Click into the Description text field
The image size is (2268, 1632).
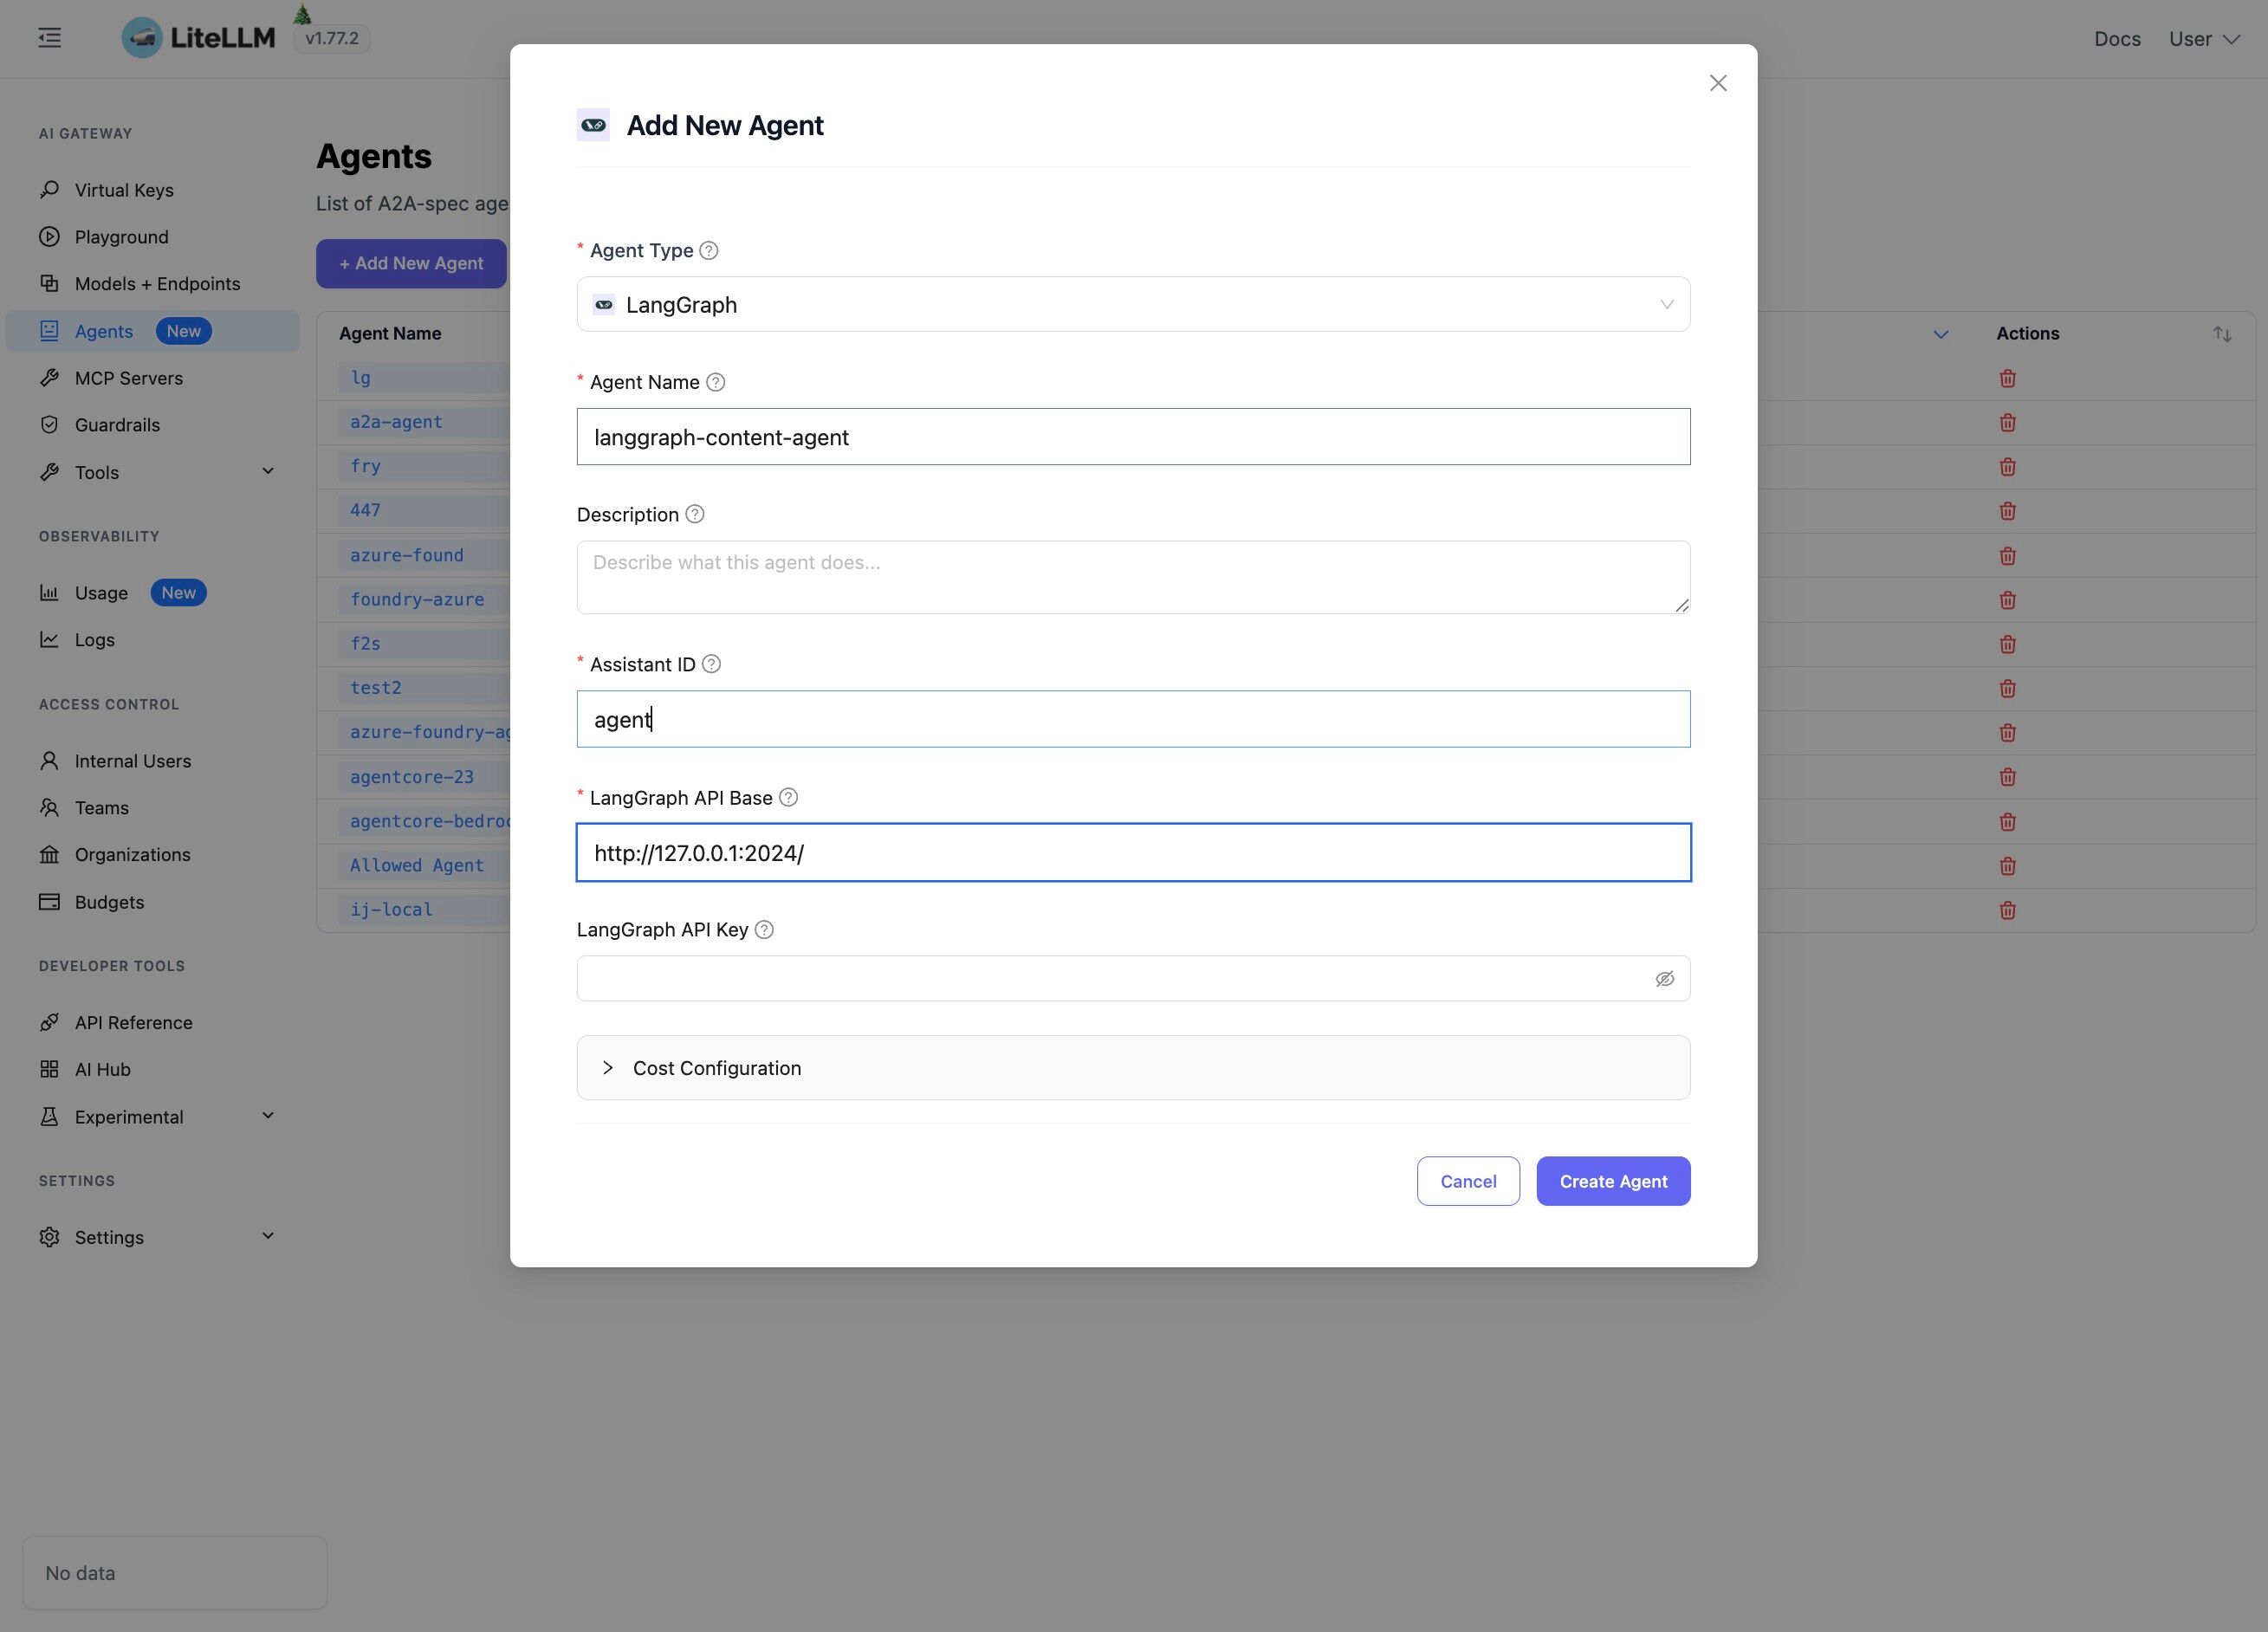coord(1133,577)
